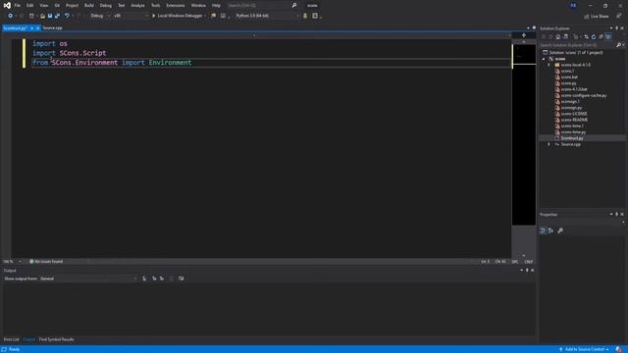Select SConstruct.py in Solution Explorer
The height and width of the screenshot is (353, 628).
coord(571,138)
